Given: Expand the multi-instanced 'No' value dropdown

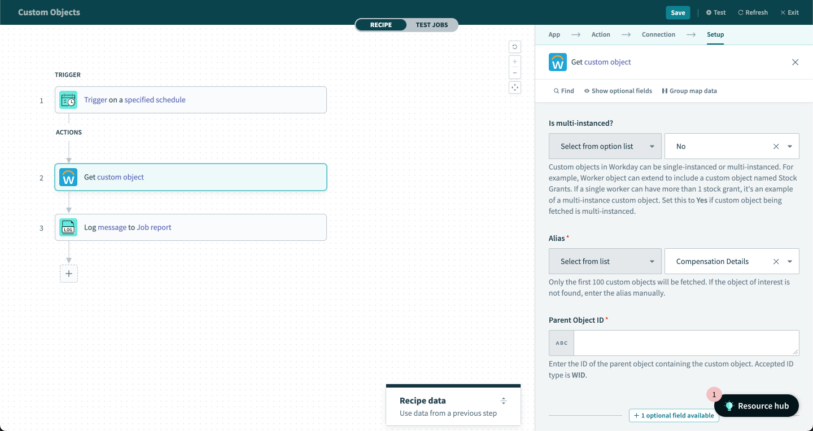Looking at the screenshot, I should [x=790, y=146].
